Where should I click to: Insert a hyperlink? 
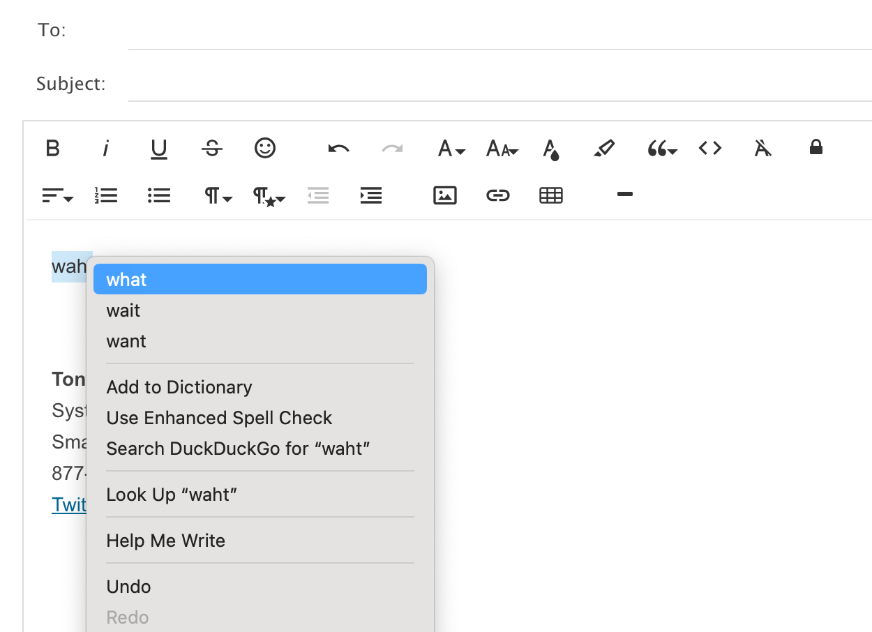click(497, 196)
